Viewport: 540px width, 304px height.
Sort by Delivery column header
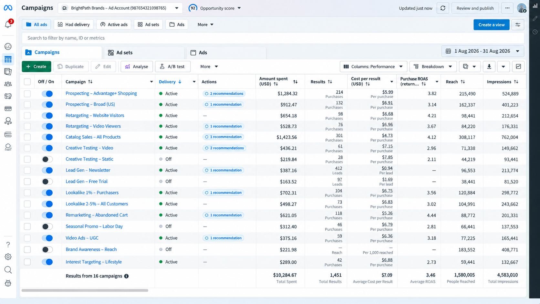point(170,82)
